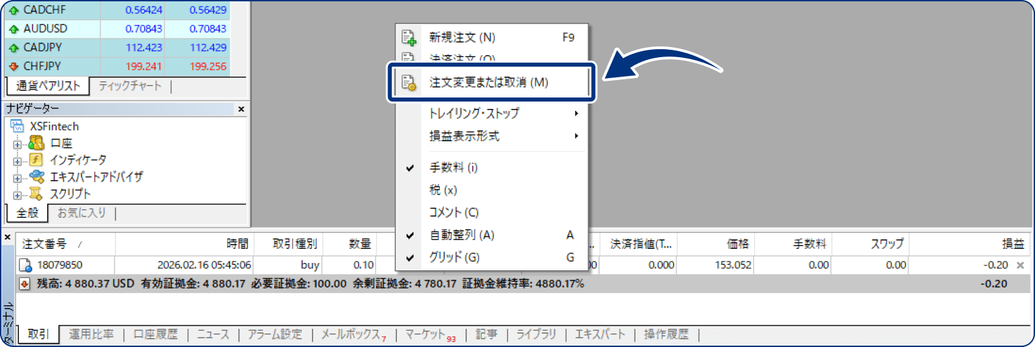1035x347 pixels.
Task: Close order 18079850 with the row X
Action: click(x=1020, y=266)
